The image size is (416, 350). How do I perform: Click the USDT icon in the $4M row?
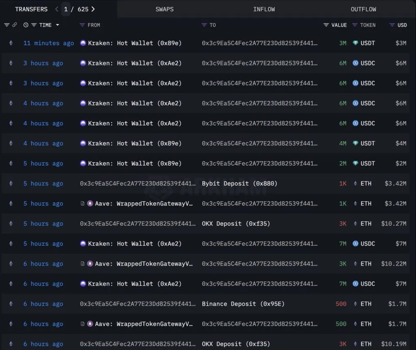point(355,143)
